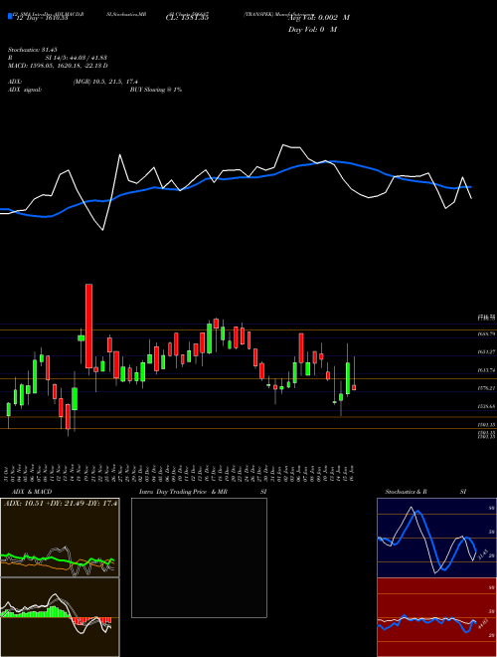The width and height of the screenshot is (497, 657).
Task: Click the ADX signal: label
Action: (25, 90)
